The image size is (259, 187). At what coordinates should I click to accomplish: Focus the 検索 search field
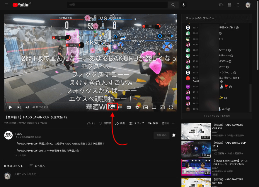point(117,5)
